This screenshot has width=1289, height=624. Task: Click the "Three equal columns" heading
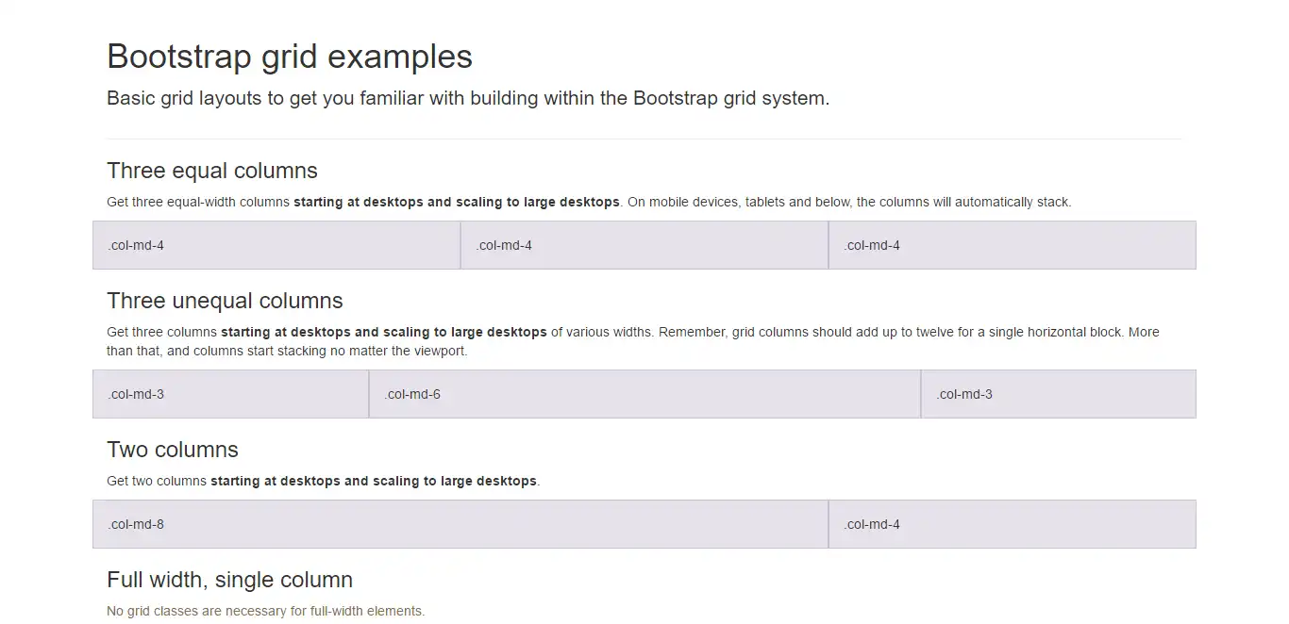pos(212,171)
